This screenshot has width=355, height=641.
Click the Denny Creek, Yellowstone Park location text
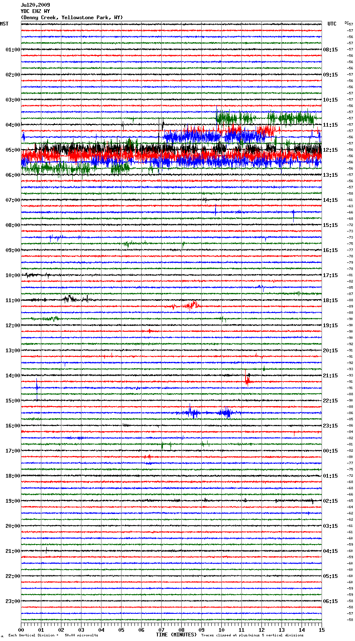71,18
